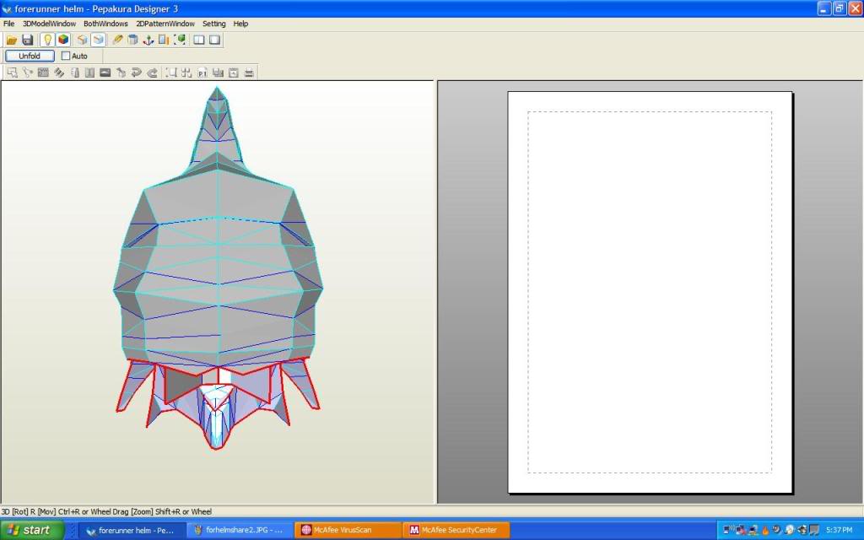
Task: Click the printer icon in the 2D toolbar
Action: tap(249, 73)
